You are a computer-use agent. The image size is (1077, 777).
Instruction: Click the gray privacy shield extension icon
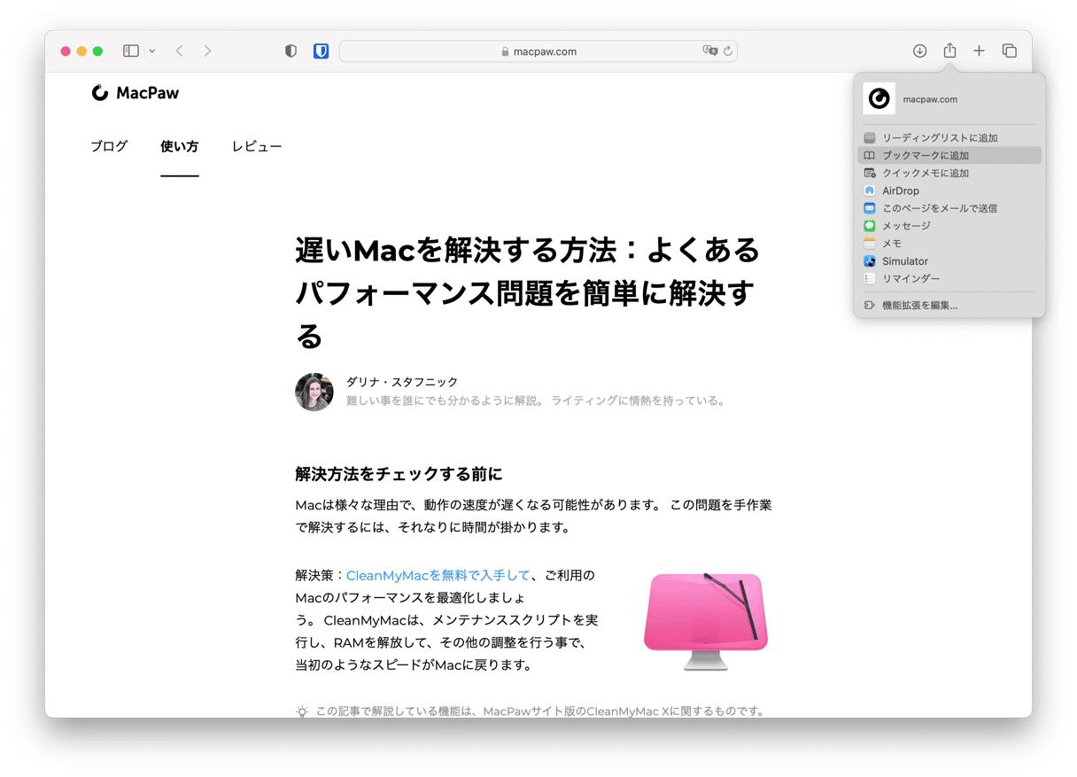click(x=291, y=51)
